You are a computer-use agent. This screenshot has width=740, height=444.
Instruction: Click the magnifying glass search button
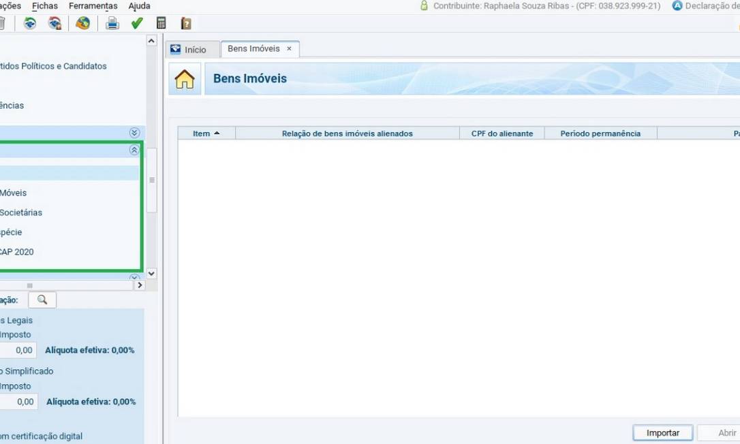click(42, 300)
